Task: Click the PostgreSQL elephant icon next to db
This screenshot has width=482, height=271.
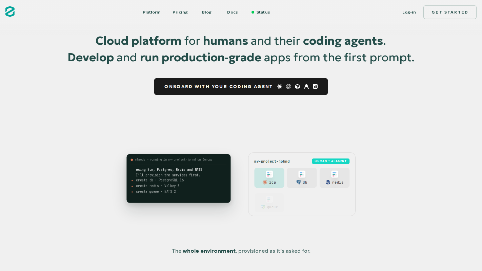Action: tap(299, 182)
